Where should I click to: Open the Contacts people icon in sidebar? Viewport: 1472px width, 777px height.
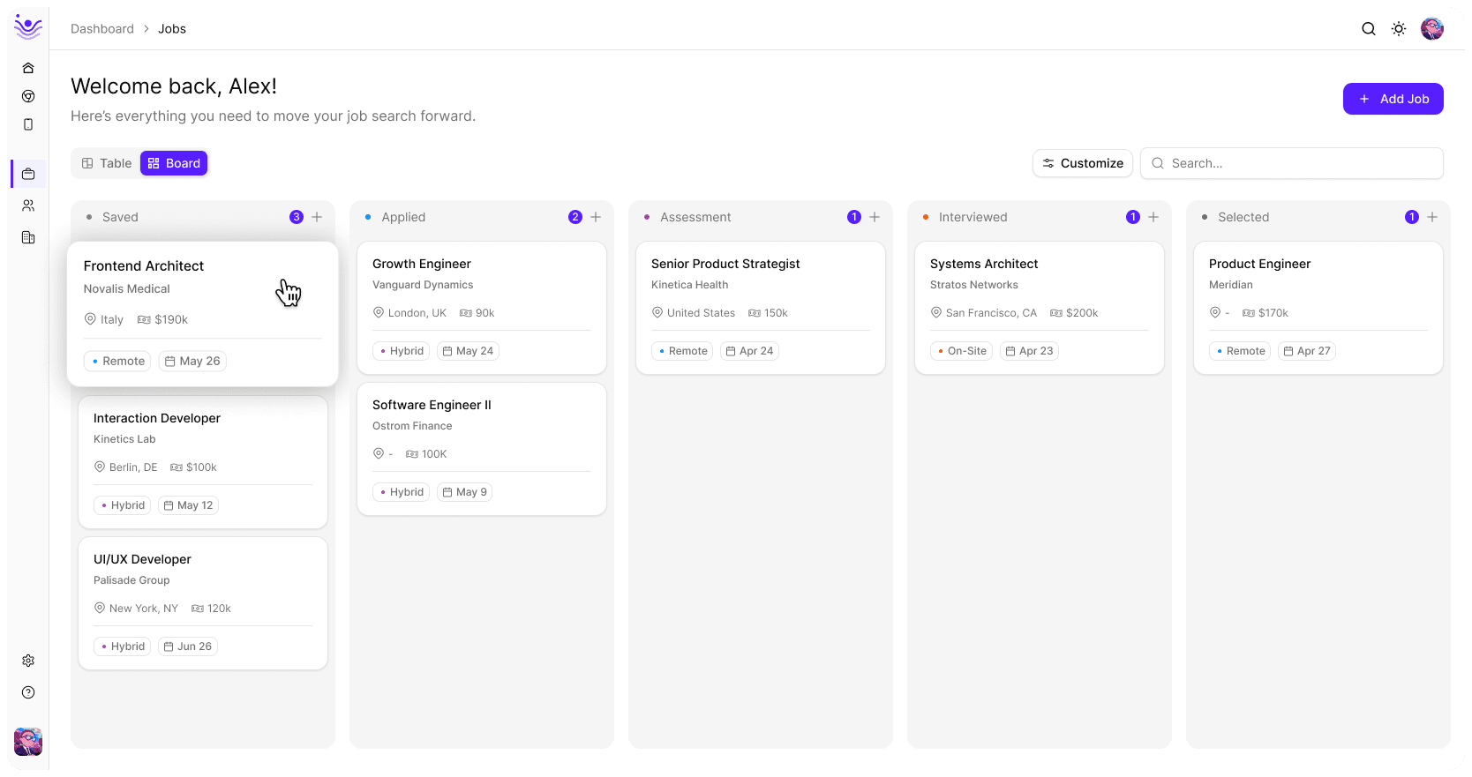point(28,205)
